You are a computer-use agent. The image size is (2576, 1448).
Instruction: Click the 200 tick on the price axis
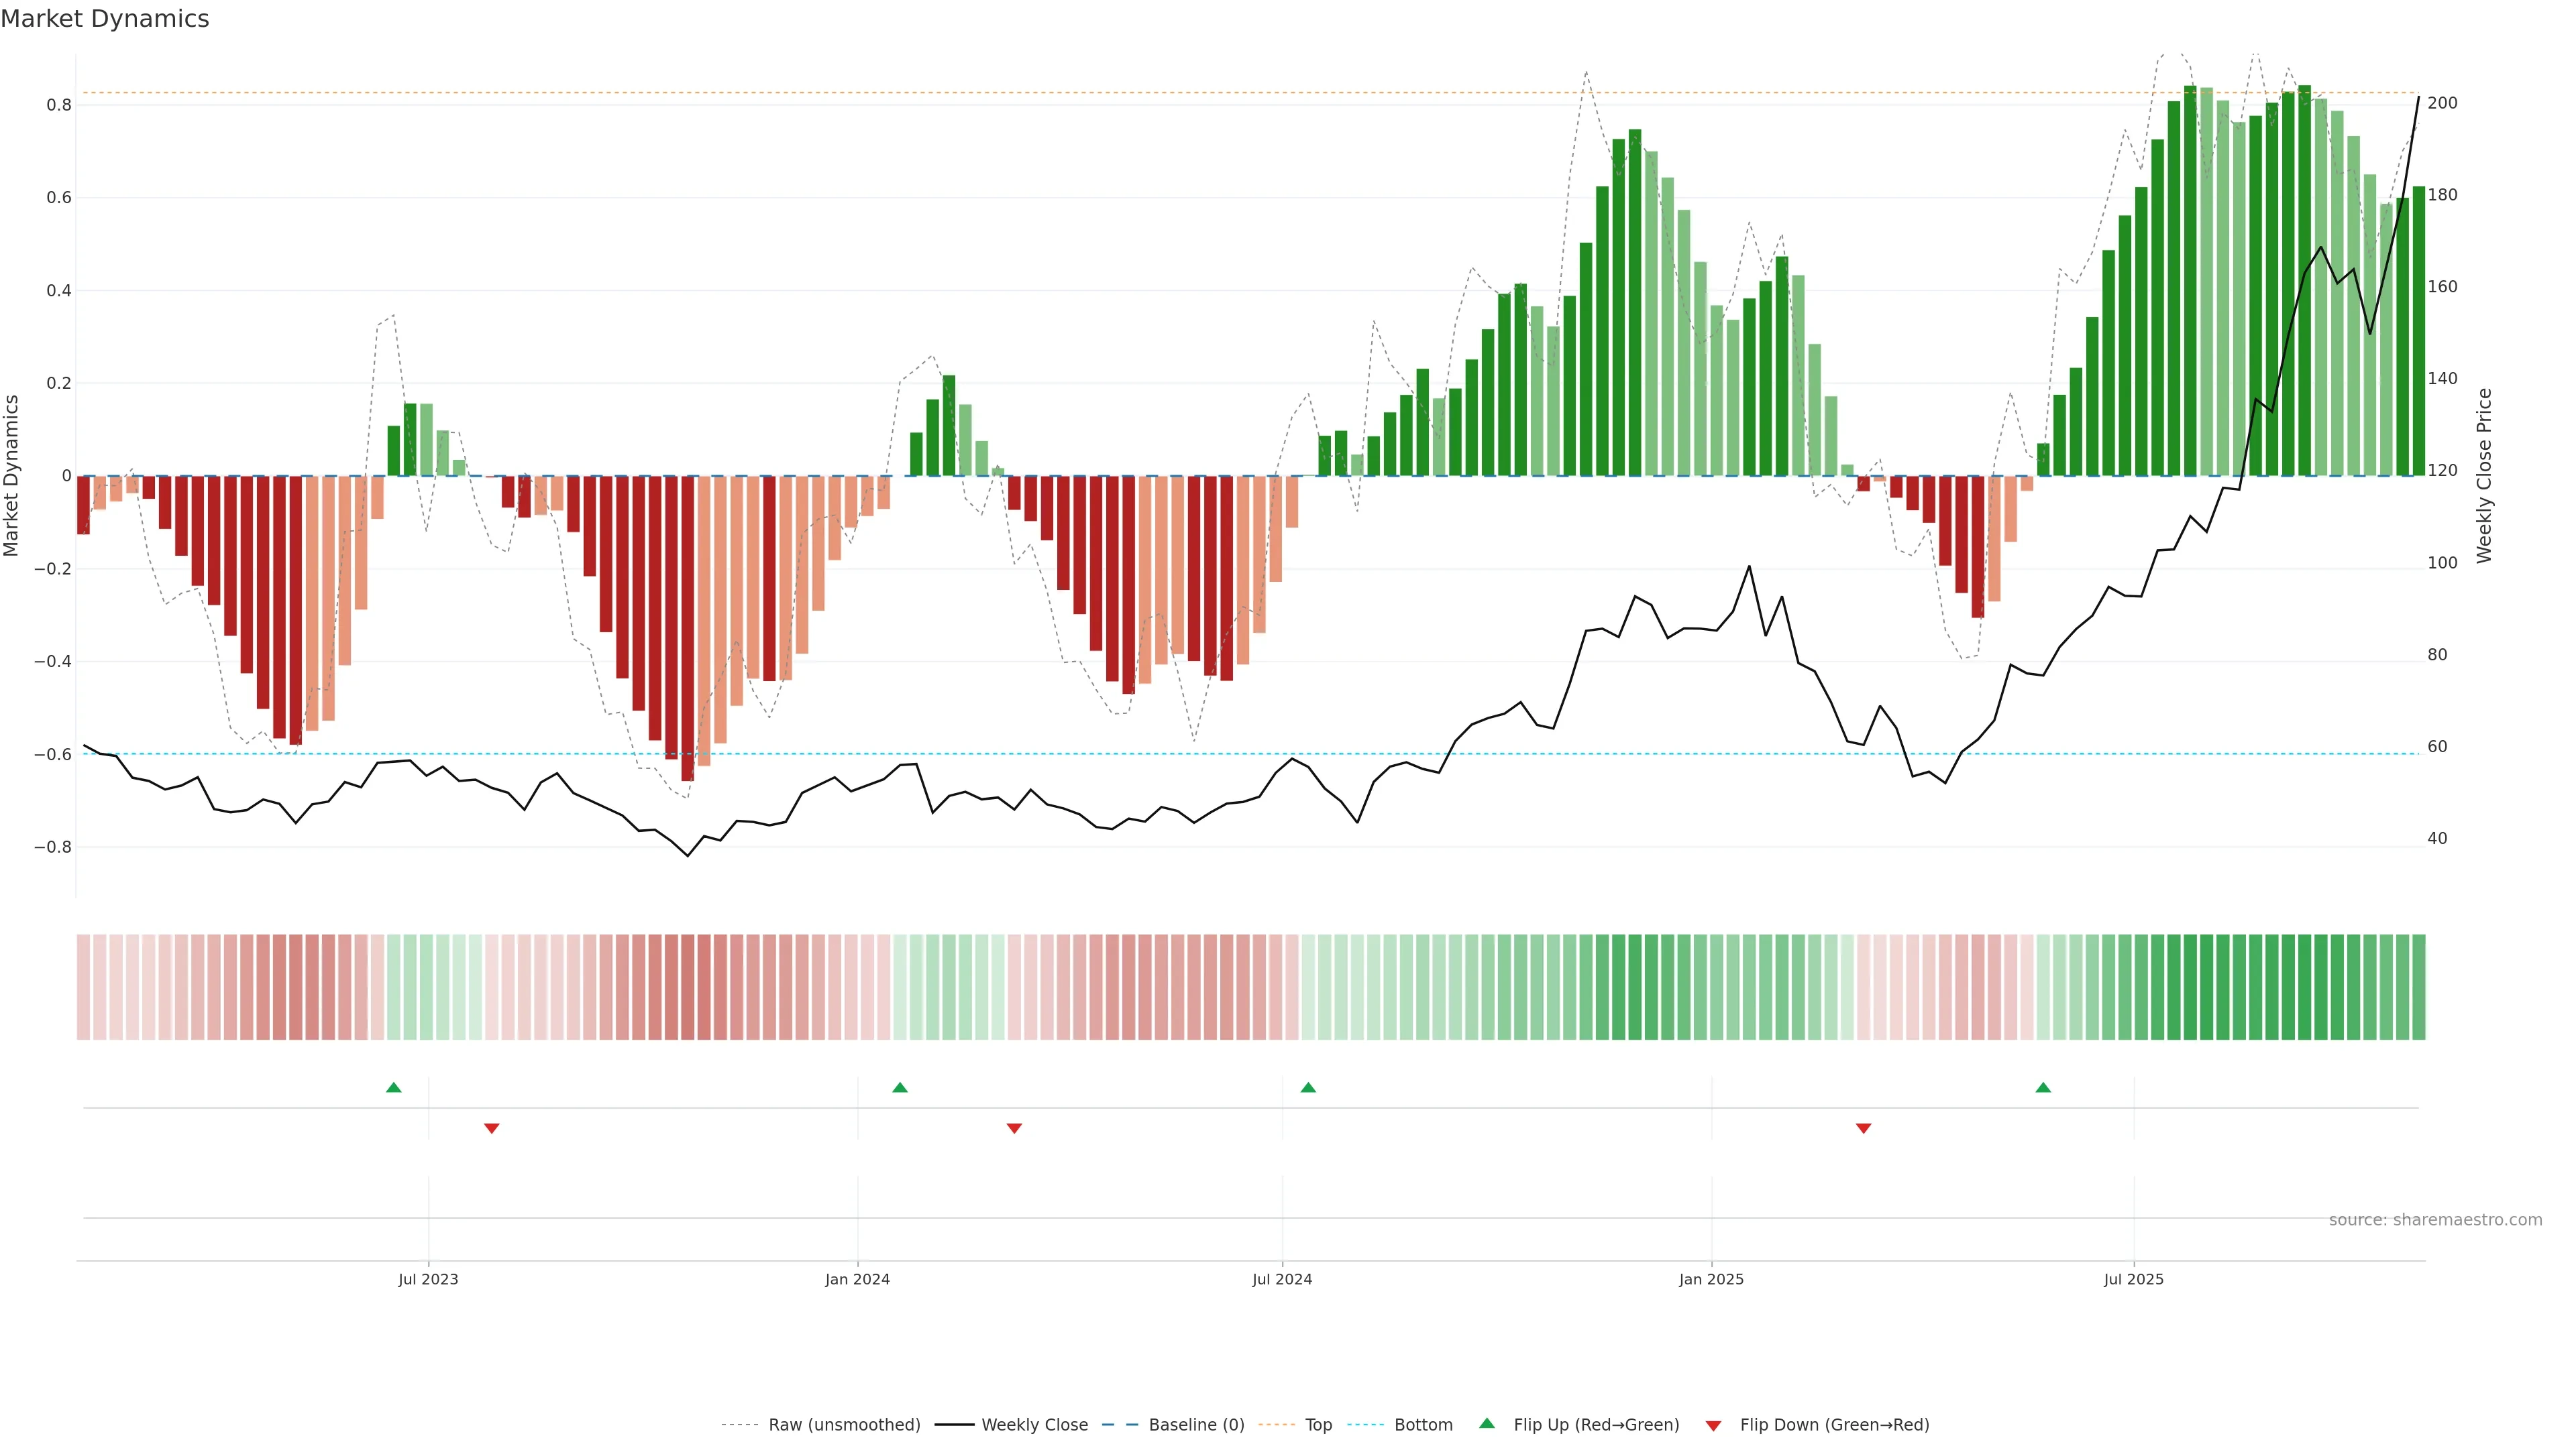click(2442, 103)
